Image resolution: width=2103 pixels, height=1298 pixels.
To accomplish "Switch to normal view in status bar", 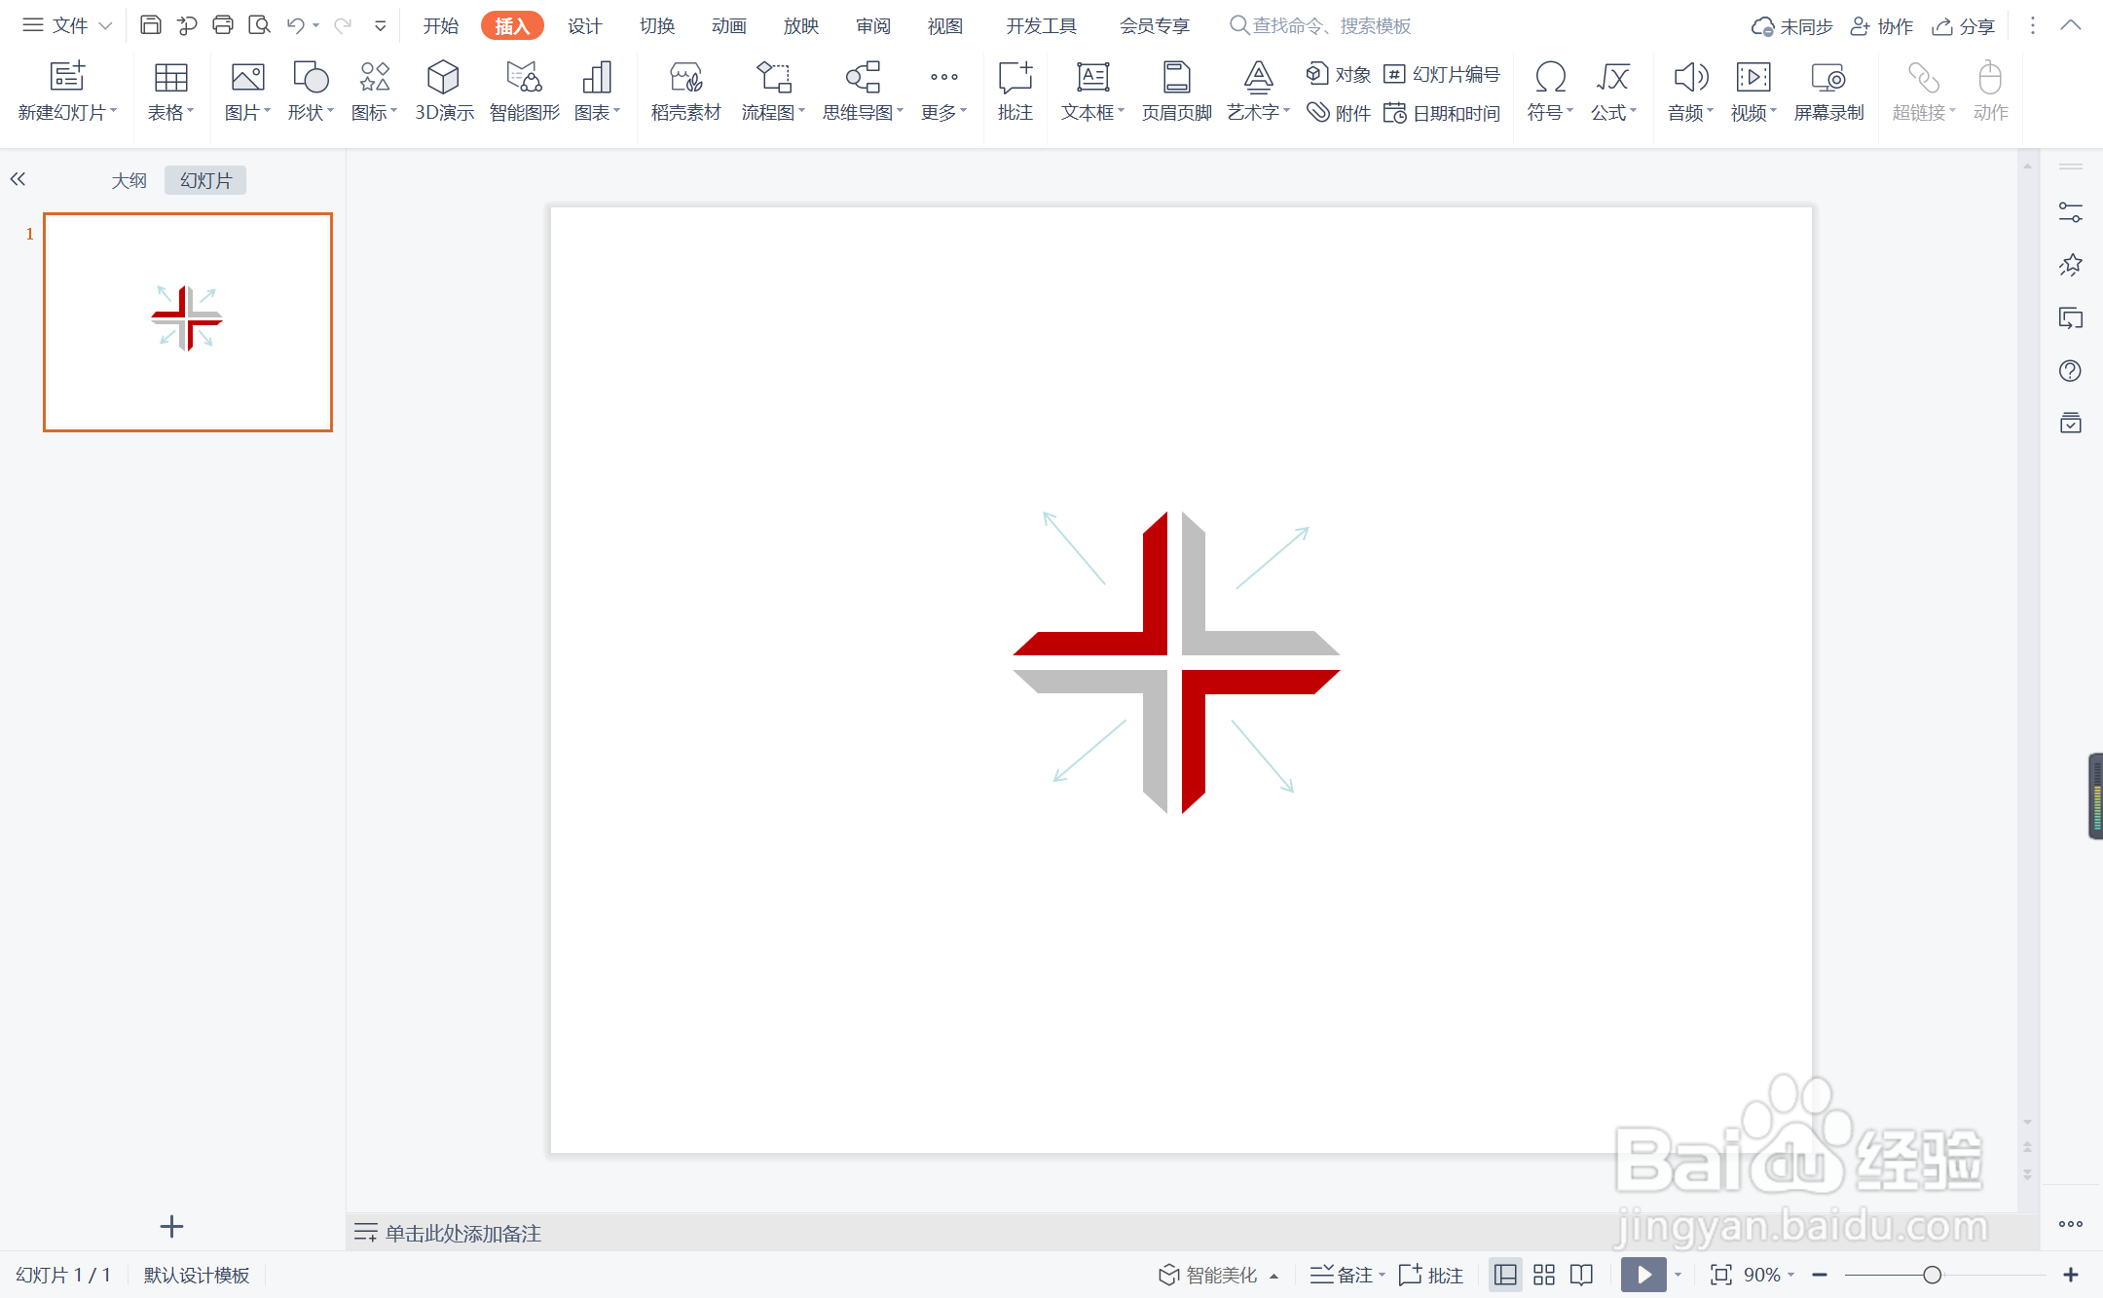I will [x=1505, y=1275].
